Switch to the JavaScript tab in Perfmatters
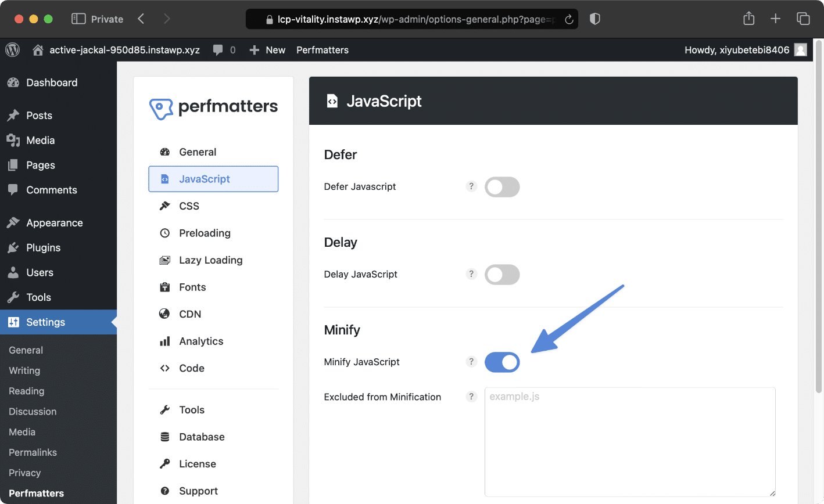824x504 pixels. (x=205, y=179)
